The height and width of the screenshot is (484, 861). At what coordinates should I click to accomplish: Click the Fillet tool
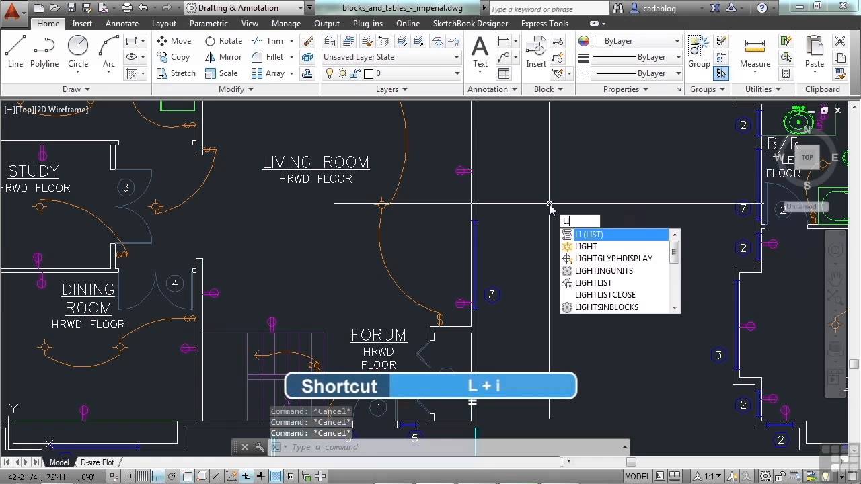tap(268, 57)
